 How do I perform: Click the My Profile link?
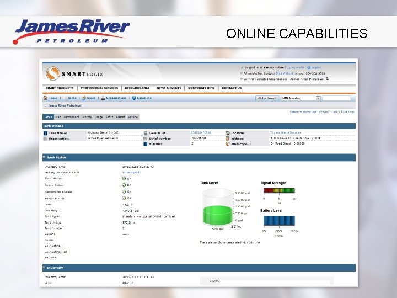pos(298,68)
